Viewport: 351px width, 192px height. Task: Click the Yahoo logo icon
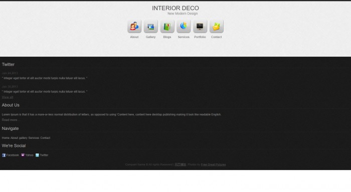pos(23,155)
